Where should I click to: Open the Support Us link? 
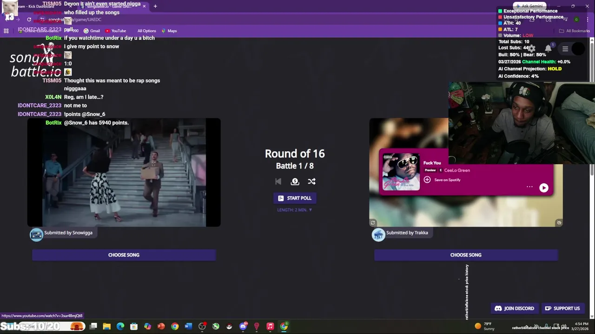click(562, 308)
